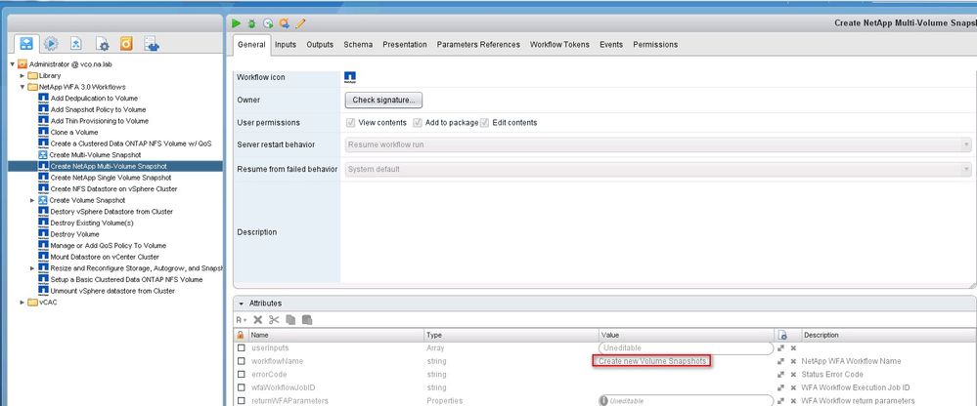The image size is (977, 406).
Task: Switch to the Outputs tab
Action: click(320, 45)
